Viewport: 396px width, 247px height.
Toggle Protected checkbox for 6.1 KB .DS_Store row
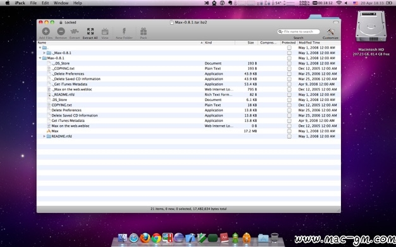pos(289,100)
